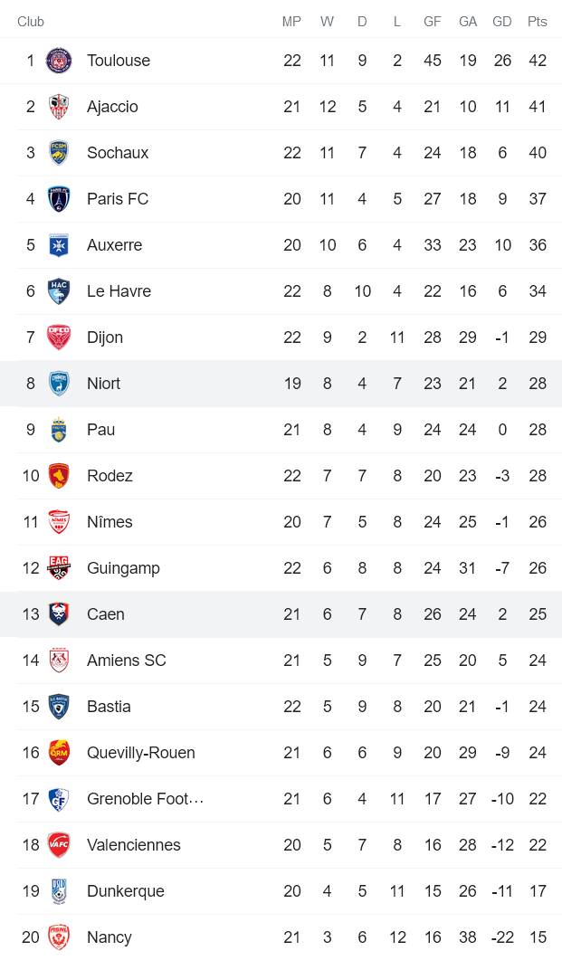This screenshot has width=562, height=970.
Task: Select the Le Havre club crest
Action: (59, 290)
